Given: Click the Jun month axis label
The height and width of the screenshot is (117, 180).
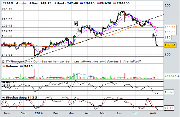Looking at the screenshot, I should click(119, 113).
